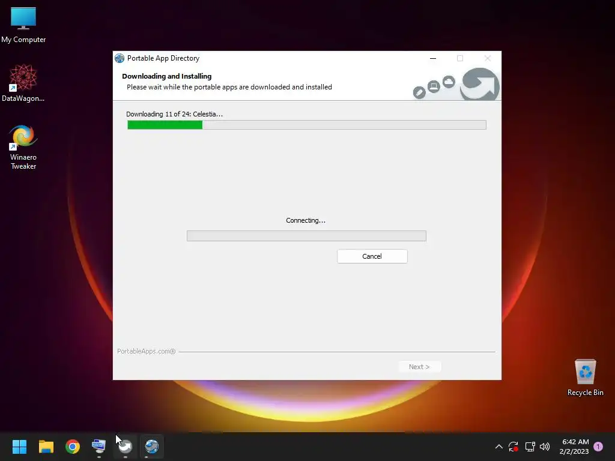Launch Winaero Tweaker desktop shortcut
Viewport: 615px width, 461px height.
tap(23, 147)
